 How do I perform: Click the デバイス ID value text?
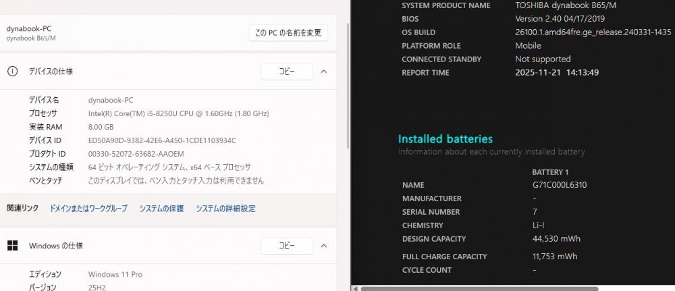pos(162,140)
